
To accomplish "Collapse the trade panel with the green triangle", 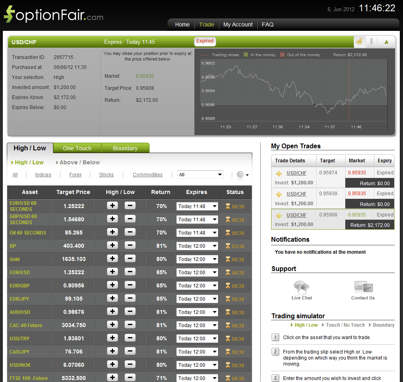I will click(386, 41).
